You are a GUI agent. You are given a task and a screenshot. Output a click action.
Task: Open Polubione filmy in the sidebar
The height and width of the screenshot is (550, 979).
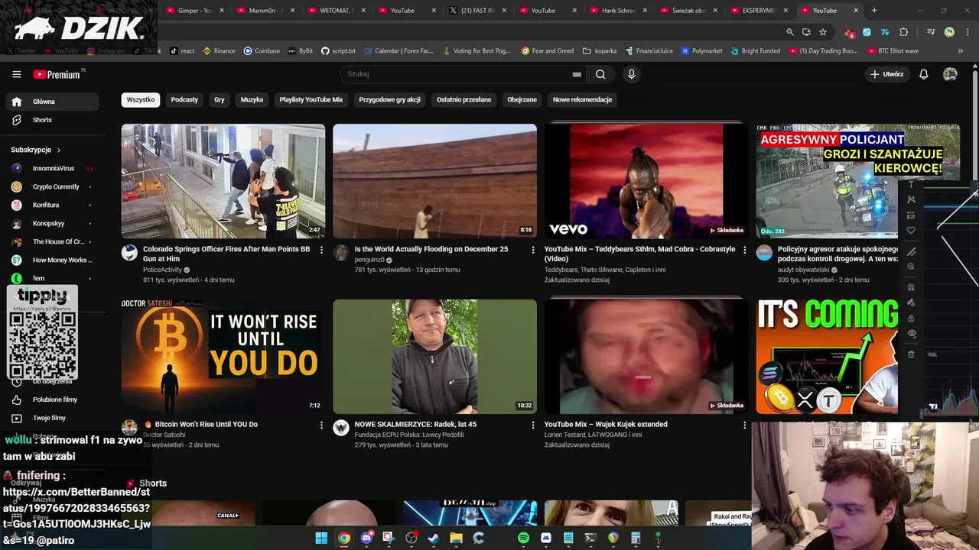point(52,400)
